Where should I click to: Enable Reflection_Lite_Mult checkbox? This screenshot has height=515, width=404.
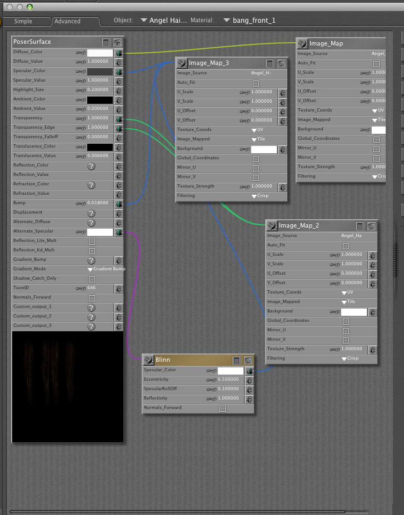92,242
